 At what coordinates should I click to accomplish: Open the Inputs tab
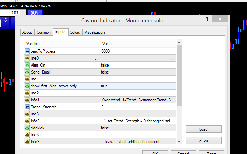coord(60,32)
